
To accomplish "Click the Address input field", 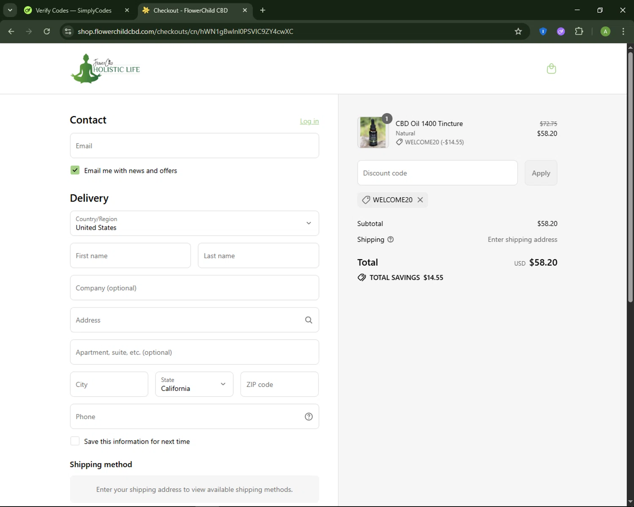I will (194, 320).
